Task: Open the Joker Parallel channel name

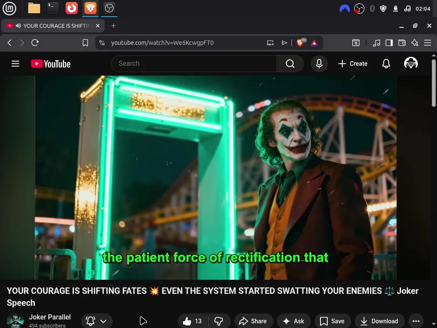Action: click(50, 317)
